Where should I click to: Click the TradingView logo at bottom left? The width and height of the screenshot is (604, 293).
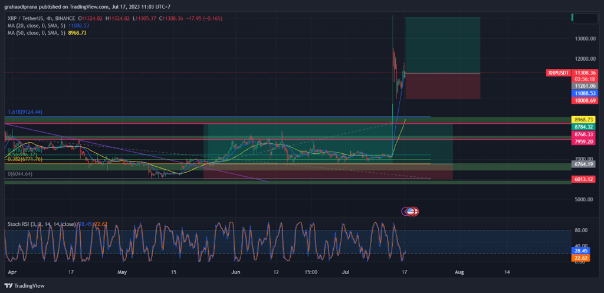(24, 286)
